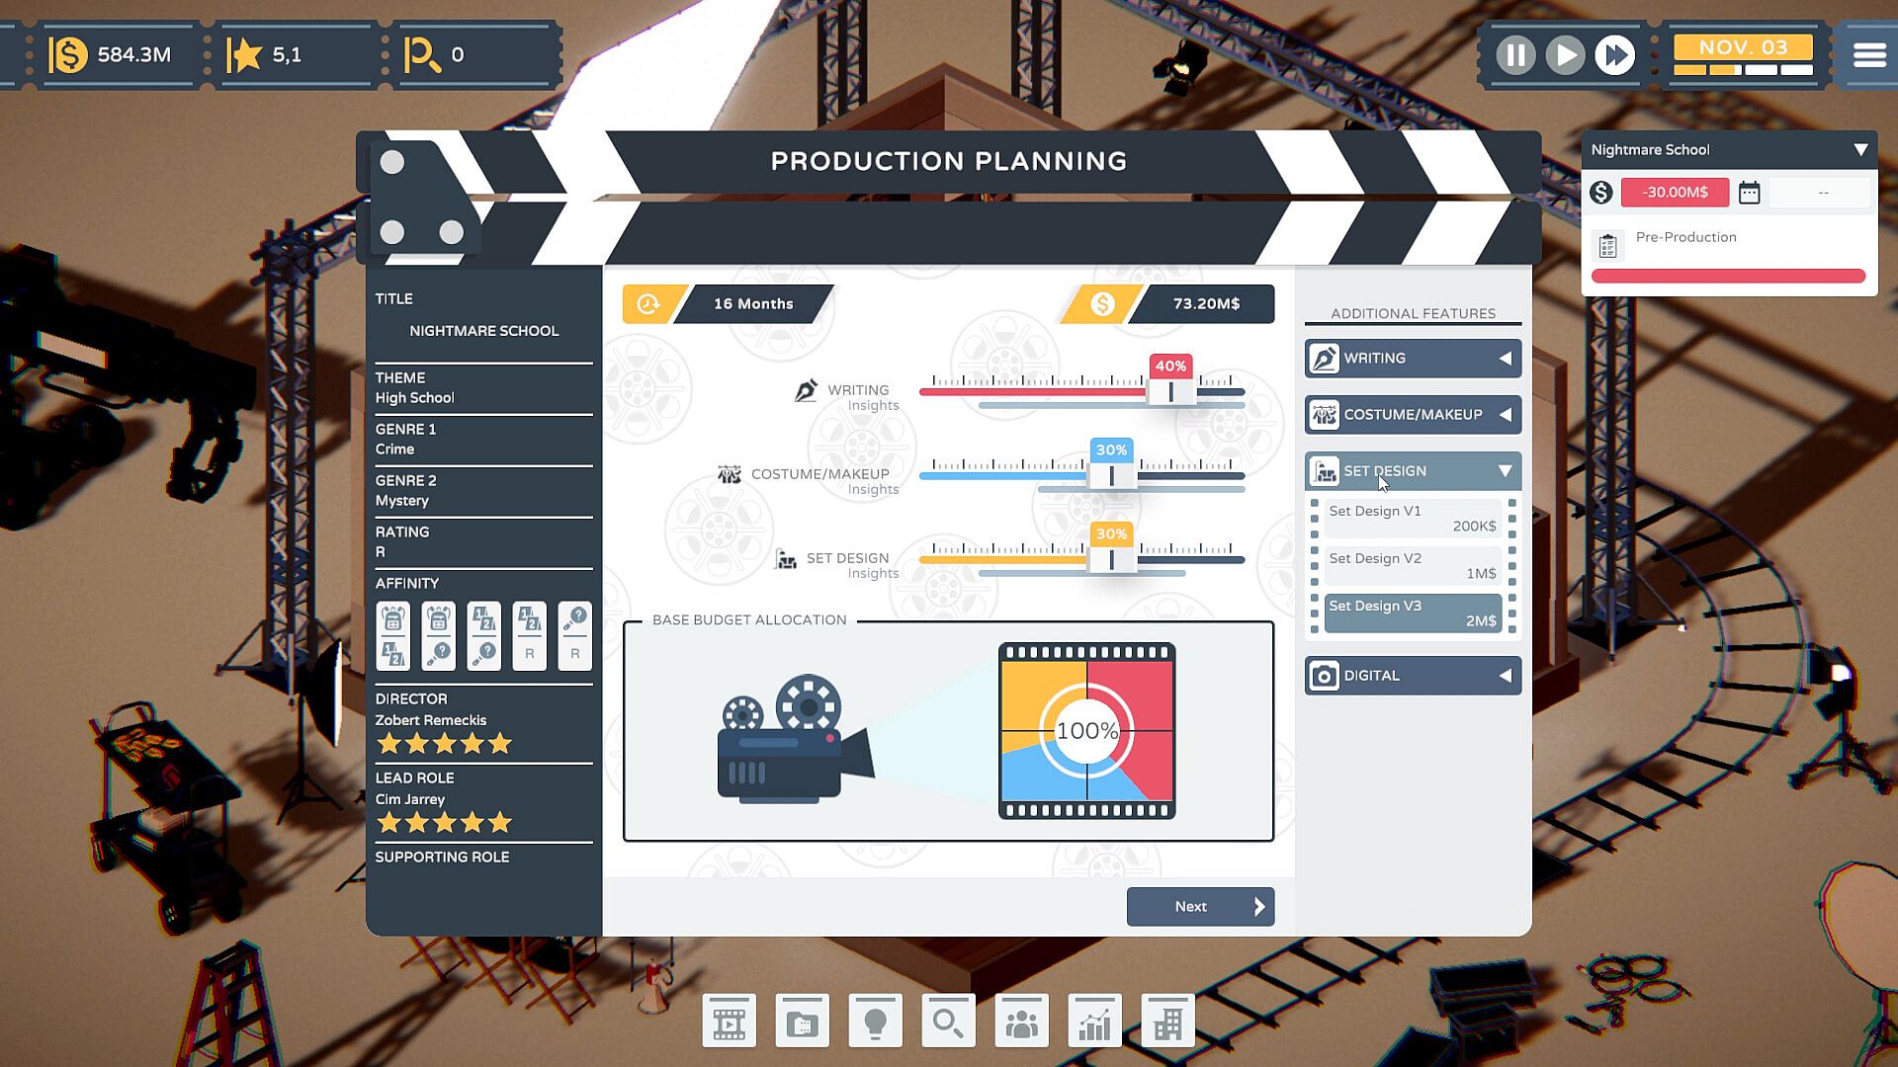The image size is (1898, 1067).
Task: Pause the game time
Action: 1515,55
